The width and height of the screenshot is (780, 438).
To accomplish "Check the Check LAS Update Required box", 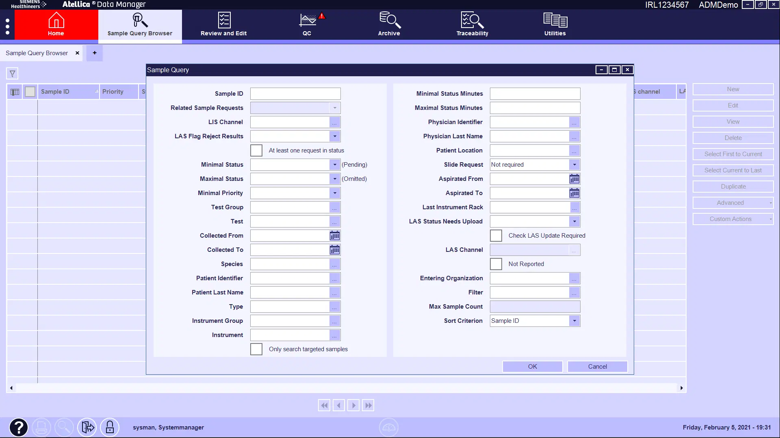I will click(x=496, y=235).
